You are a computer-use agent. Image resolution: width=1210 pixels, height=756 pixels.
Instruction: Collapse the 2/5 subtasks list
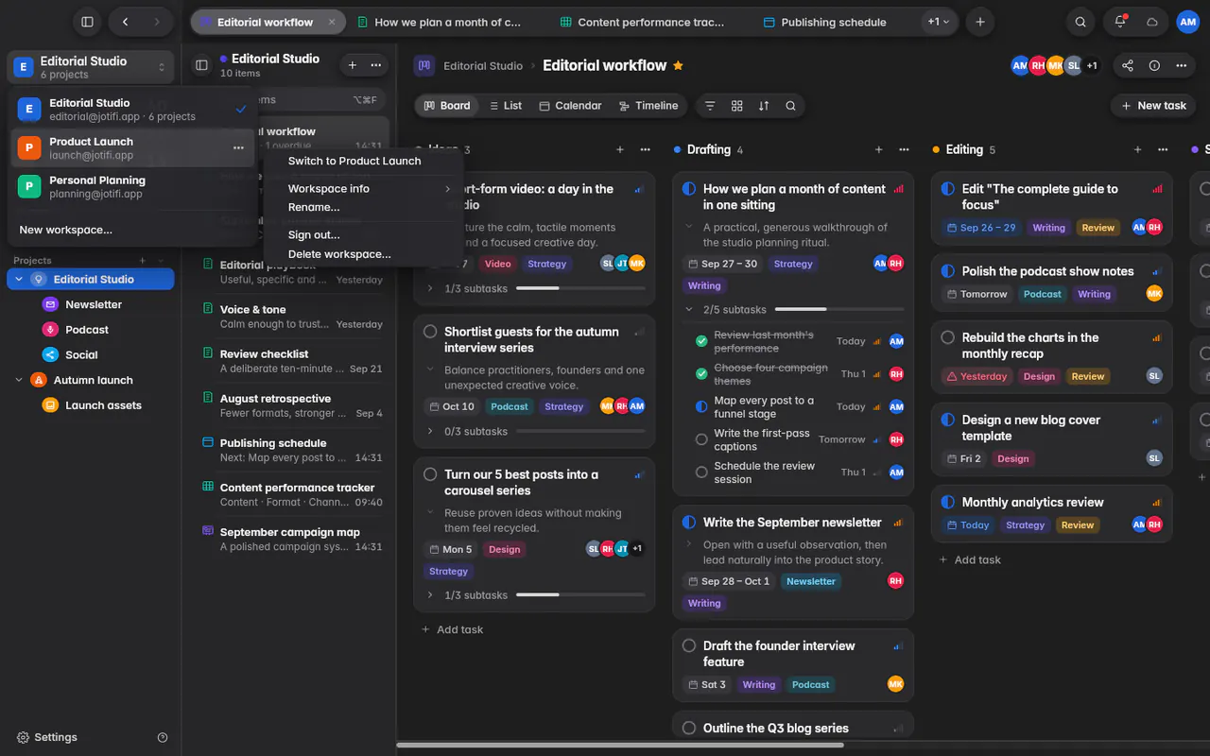pyautogui.click(x=689, y=309)
